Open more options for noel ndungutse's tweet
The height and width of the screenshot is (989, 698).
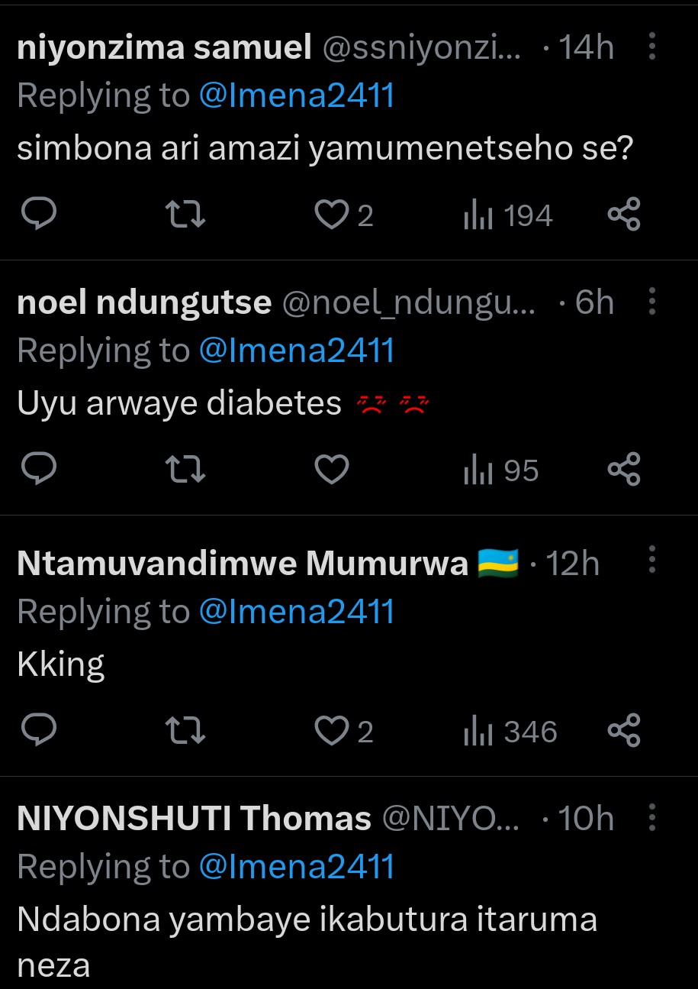[x=652, y=302]
